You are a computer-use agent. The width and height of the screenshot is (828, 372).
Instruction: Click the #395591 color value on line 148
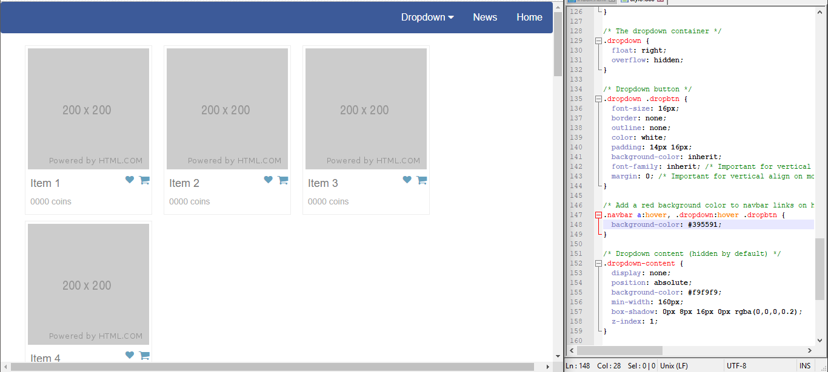point(703,224)
